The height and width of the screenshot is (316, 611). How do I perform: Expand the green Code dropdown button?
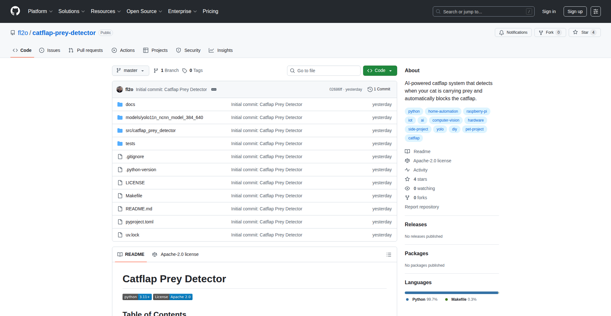coord(380,71)
